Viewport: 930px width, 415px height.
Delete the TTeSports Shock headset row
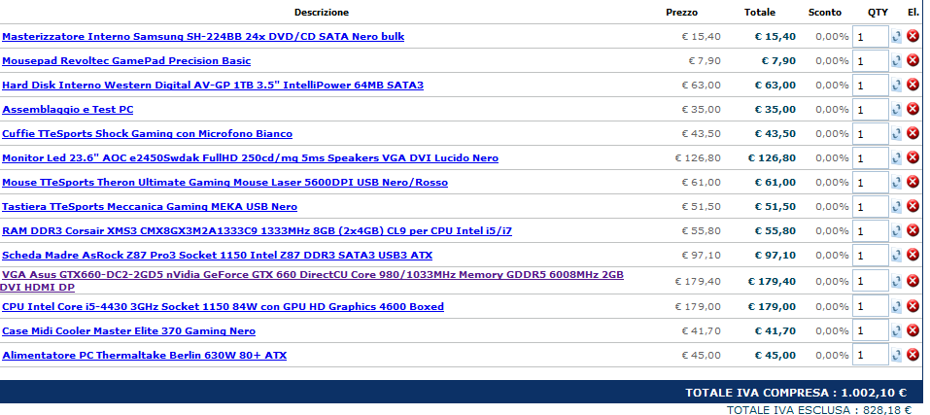tap(913, 133)
